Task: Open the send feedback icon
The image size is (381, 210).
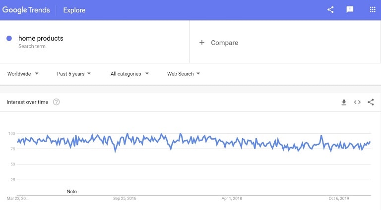Action: (350, 10)
